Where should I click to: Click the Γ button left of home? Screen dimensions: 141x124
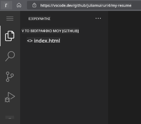pos(6,5)
